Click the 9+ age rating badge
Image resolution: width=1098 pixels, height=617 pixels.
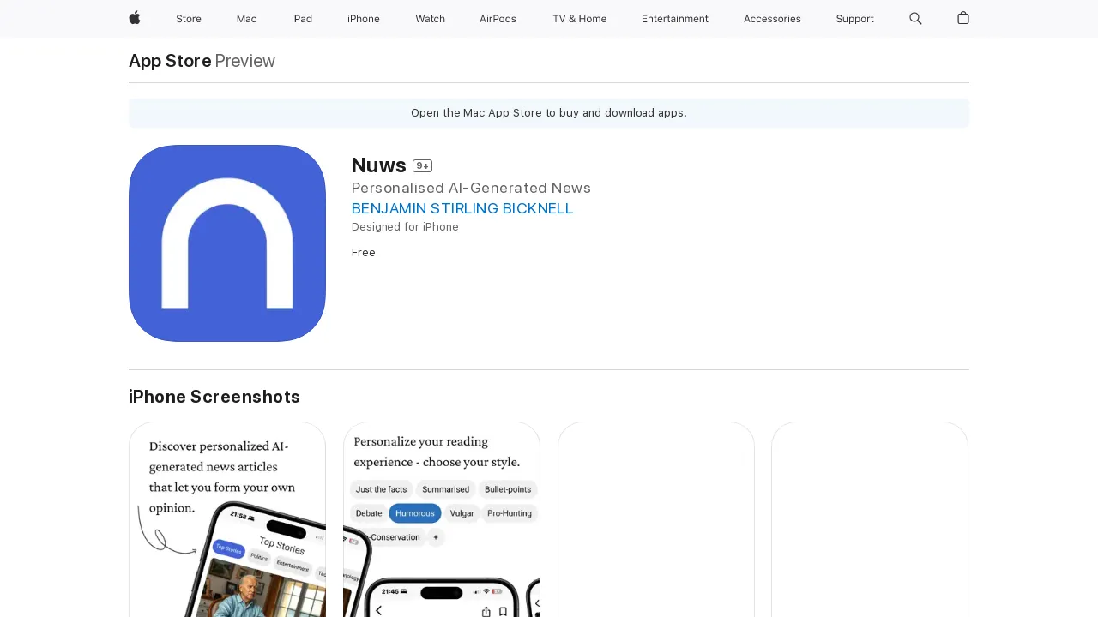click(x=422, y=165)
